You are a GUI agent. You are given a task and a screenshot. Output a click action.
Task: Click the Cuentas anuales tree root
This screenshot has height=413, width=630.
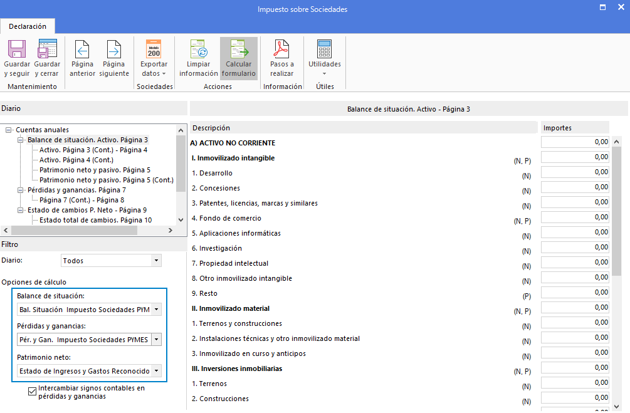coord(42,130)
